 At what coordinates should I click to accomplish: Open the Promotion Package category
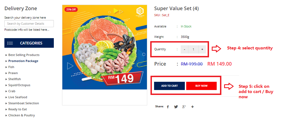pos(23,61)
